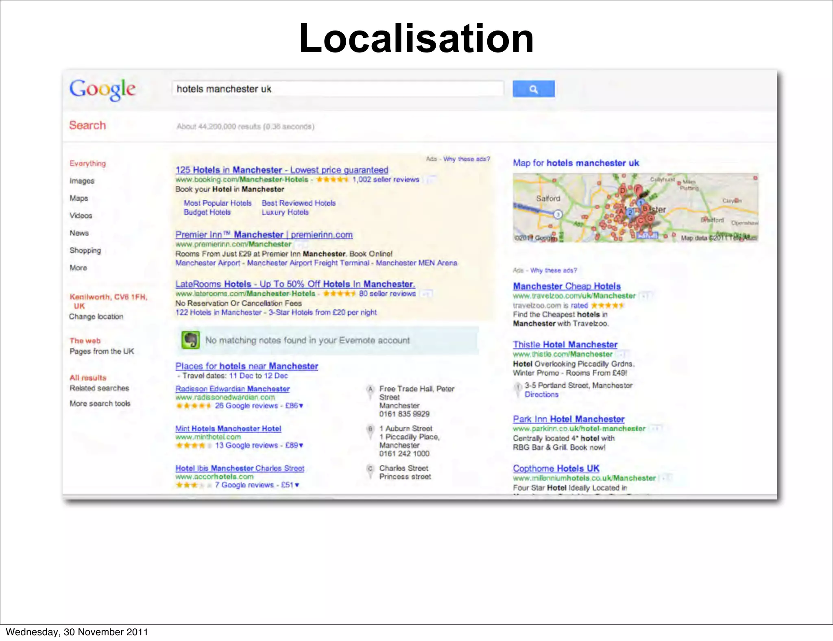The width and height of the screenshot is (833, 641).
Task: Click 26 Google reviews link
Action: pyautogui.click(x=246, y=406)
